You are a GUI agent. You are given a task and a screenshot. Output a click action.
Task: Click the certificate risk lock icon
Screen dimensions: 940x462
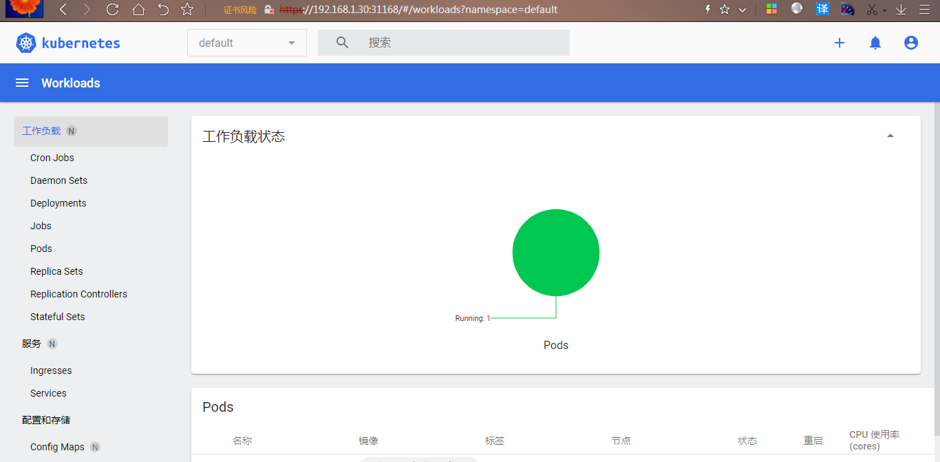point(270,10)
